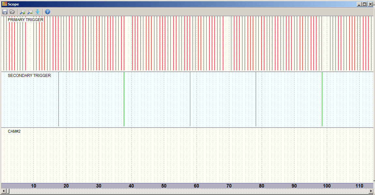Zoom out using the magnifier minus icon
Image resolution: width=375 pixels, height=195 pixels.
pos(30,12)
